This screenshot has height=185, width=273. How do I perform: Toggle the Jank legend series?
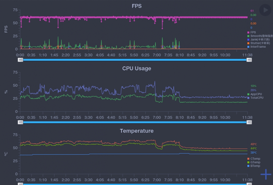pyautogui.click(x=258, y=40)
